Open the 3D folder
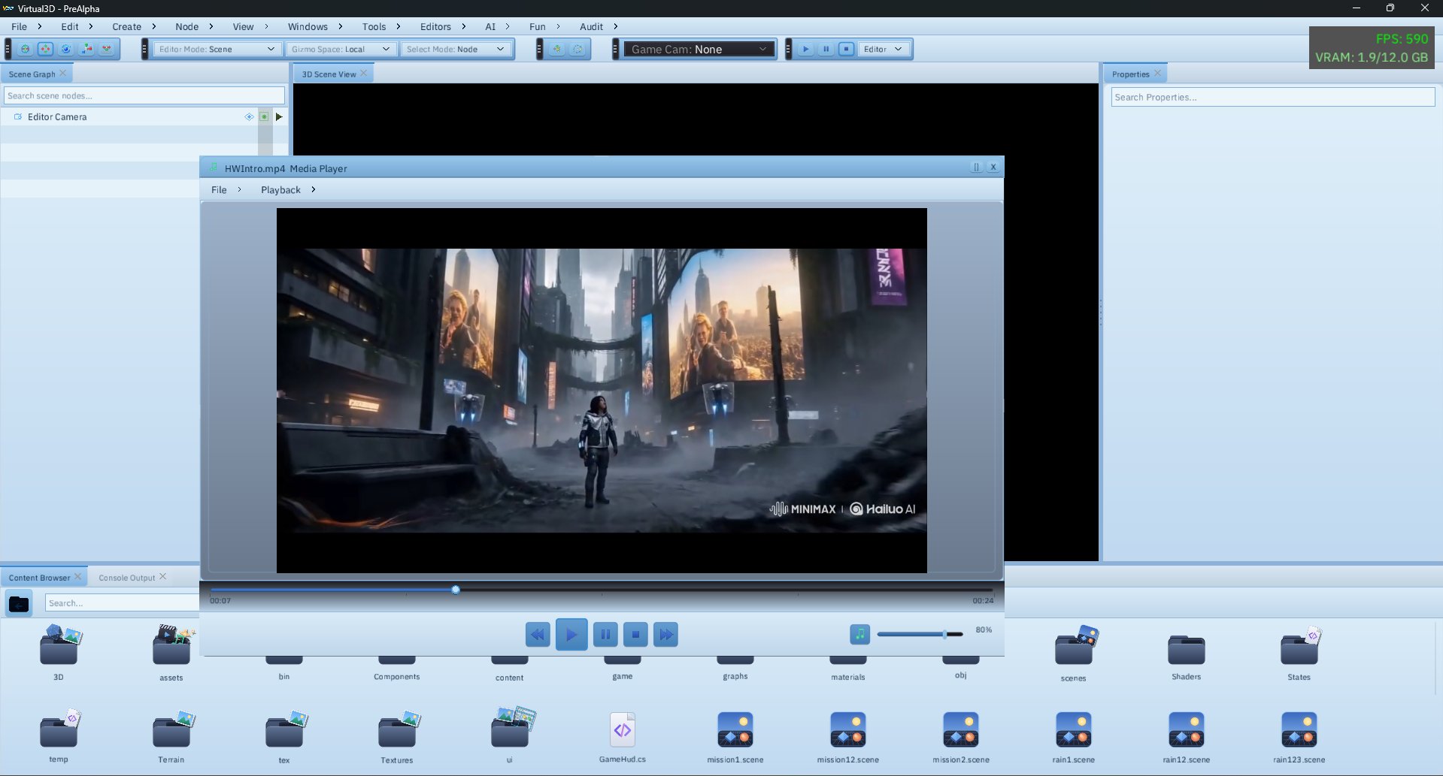The height and width of the screenshot is (776, 1443). pos(59,651)
